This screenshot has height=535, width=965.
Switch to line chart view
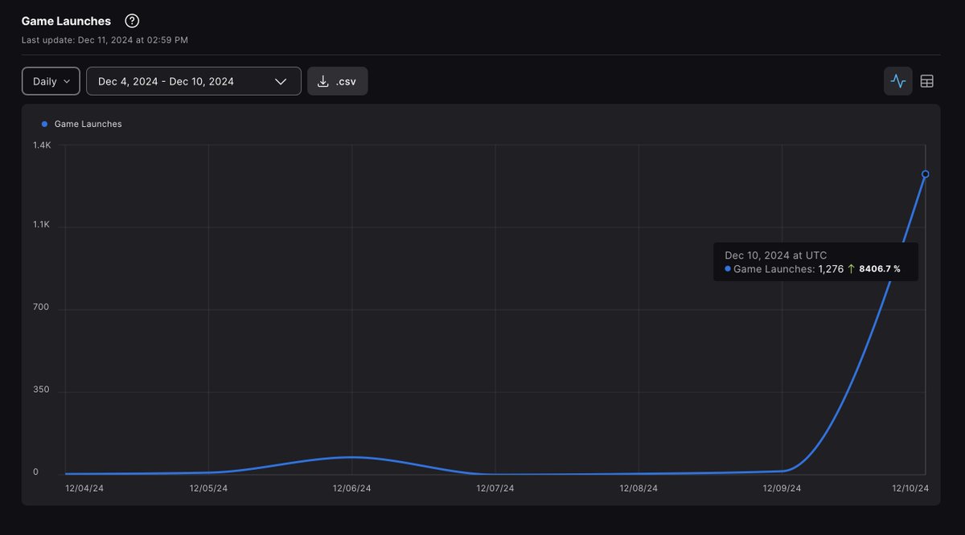pos(898,81)
